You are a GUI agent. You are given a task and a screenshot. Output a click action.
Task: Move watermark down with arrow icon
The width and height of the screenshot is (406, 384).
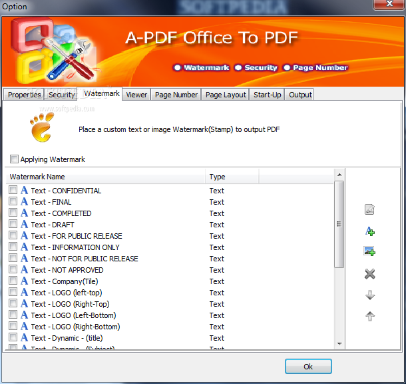click(x=370, y=295)
